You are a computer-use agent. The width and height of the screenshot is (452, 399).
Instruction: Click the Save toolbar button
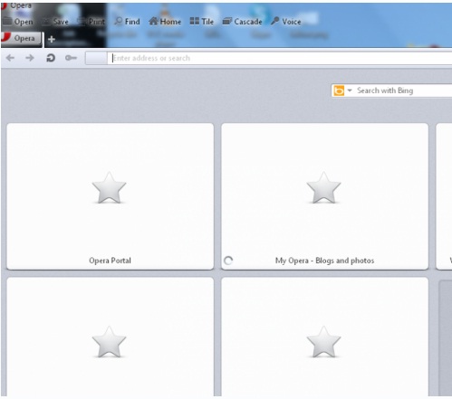55,22
